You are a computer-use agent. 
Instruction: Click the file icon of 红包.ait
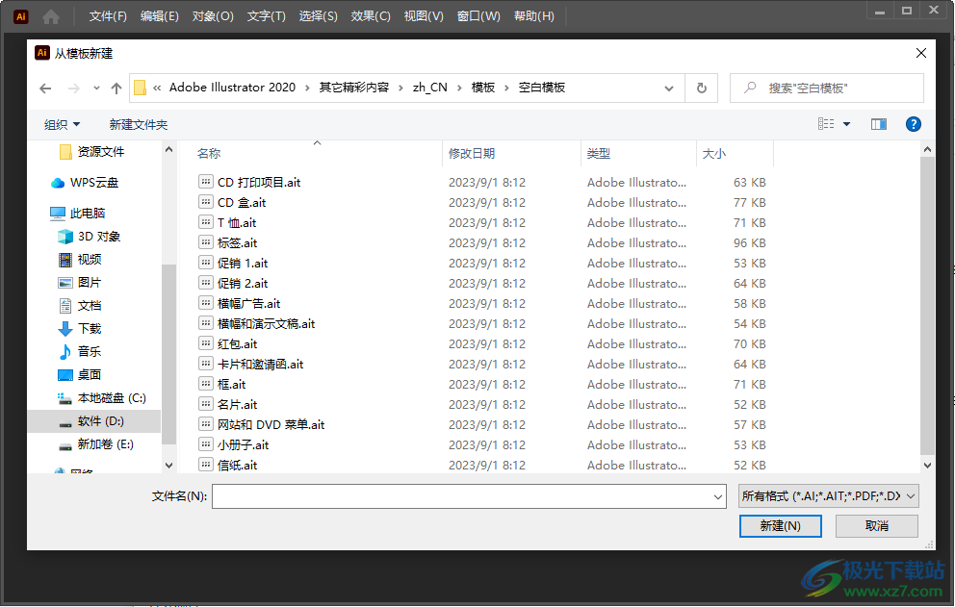[x=206, y=343]
